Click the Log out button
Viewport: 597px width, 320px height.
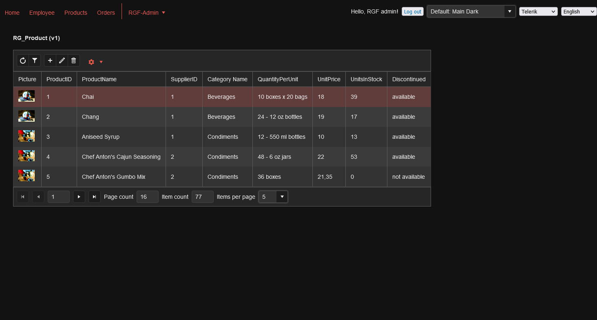[412, 11]
